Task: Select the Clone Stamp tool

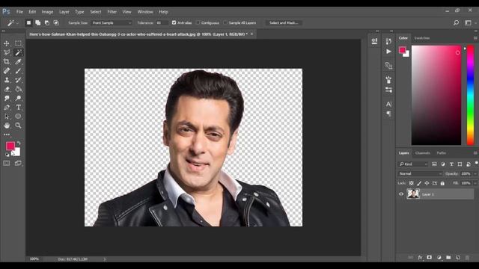Action: pyautogui.click(x=7, y=80)
